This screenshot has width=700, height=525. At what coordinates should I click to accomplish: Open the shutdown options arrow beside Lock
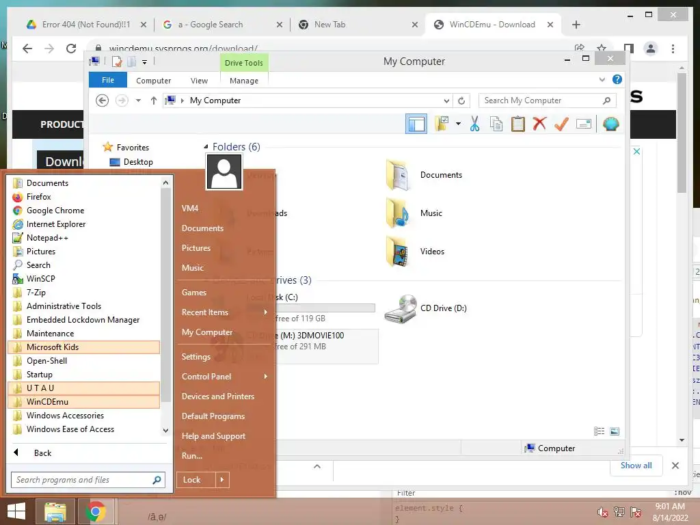222,480
